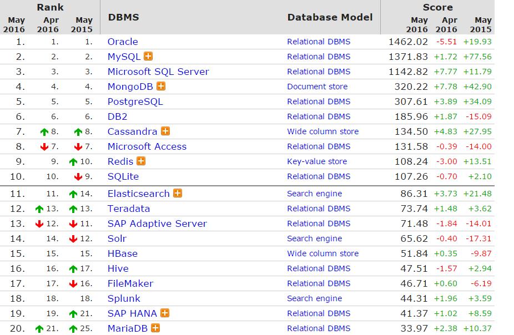This screenshot has height=335, width=514.
Task: Click the SQLite score 107.26
Action: click(x=411, y=176)
